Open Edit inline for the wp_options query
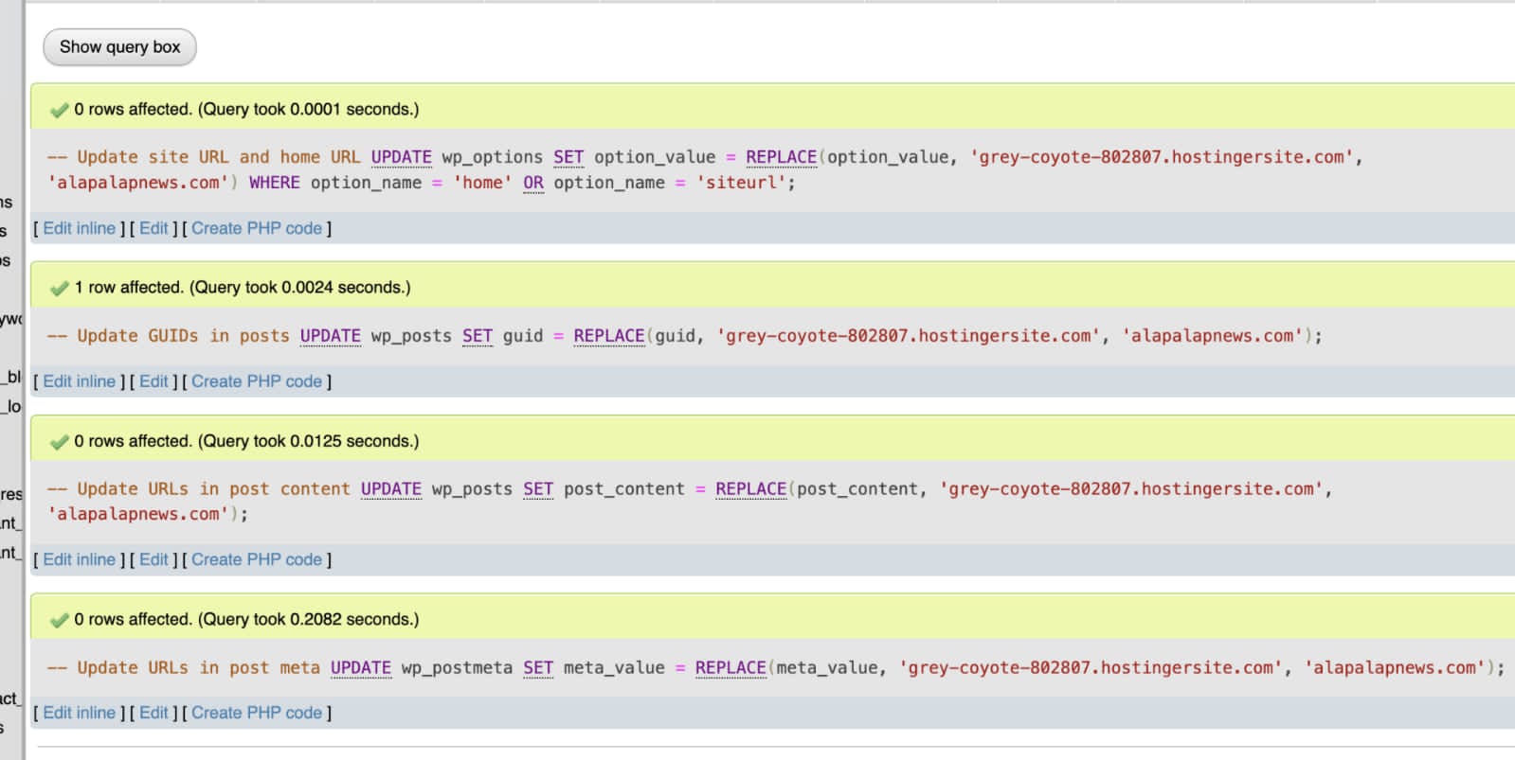This screenshot has height=760, width=1515. point(79,228)
